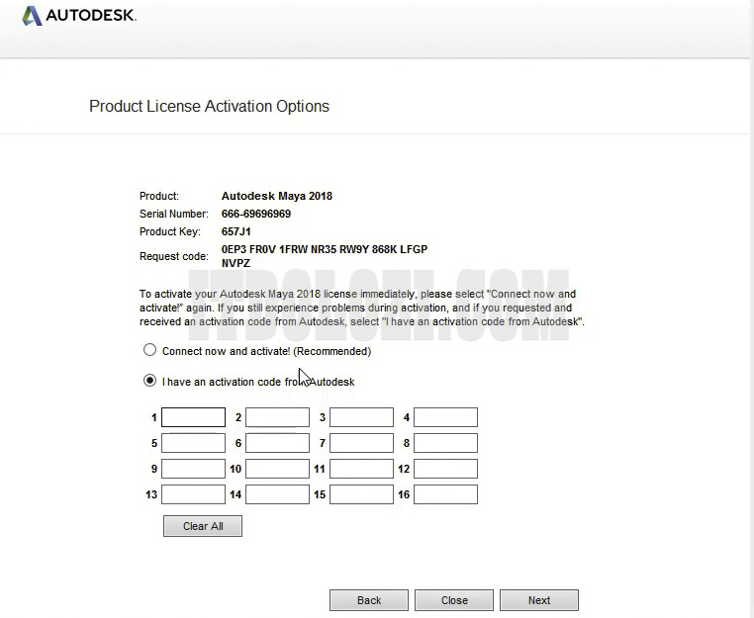754x618 pixels.
Task: Click the last activation field 16
Action: 445,494
